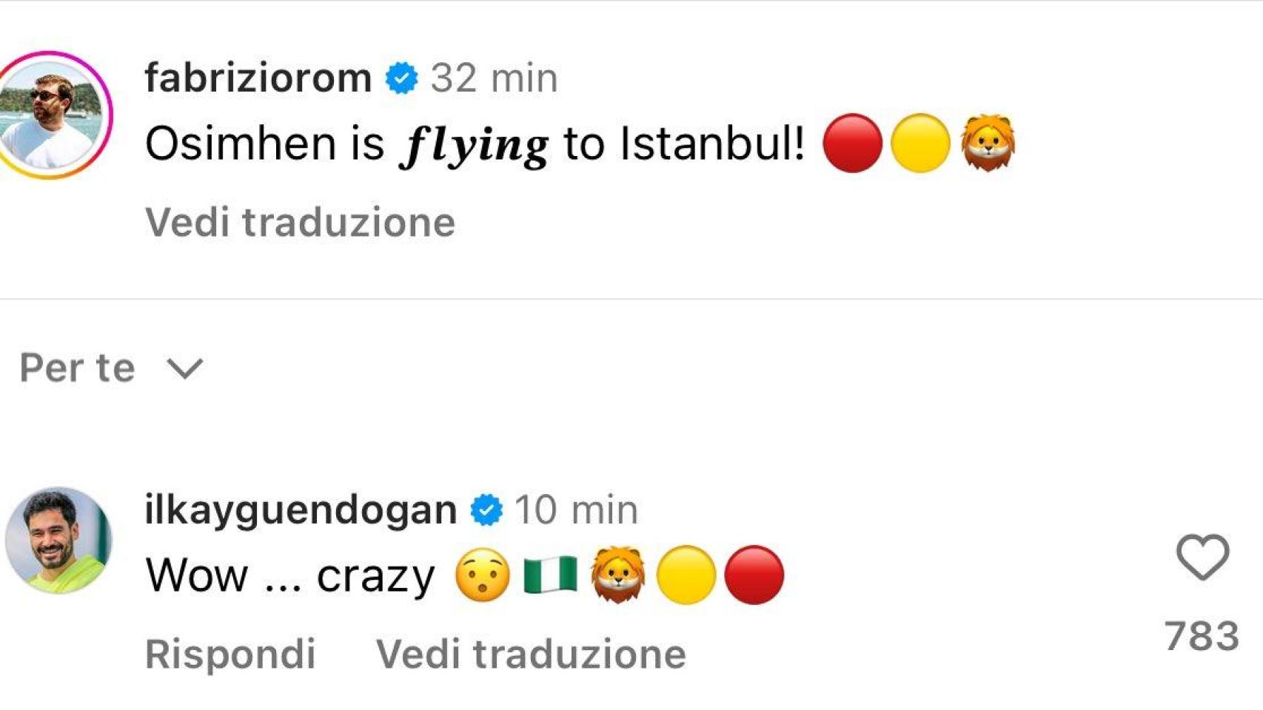Select Vedi traduzione under ilkayguendogan's comment
The height and width of the screenshot is (710, 1263).
click(x=531, y=654)
